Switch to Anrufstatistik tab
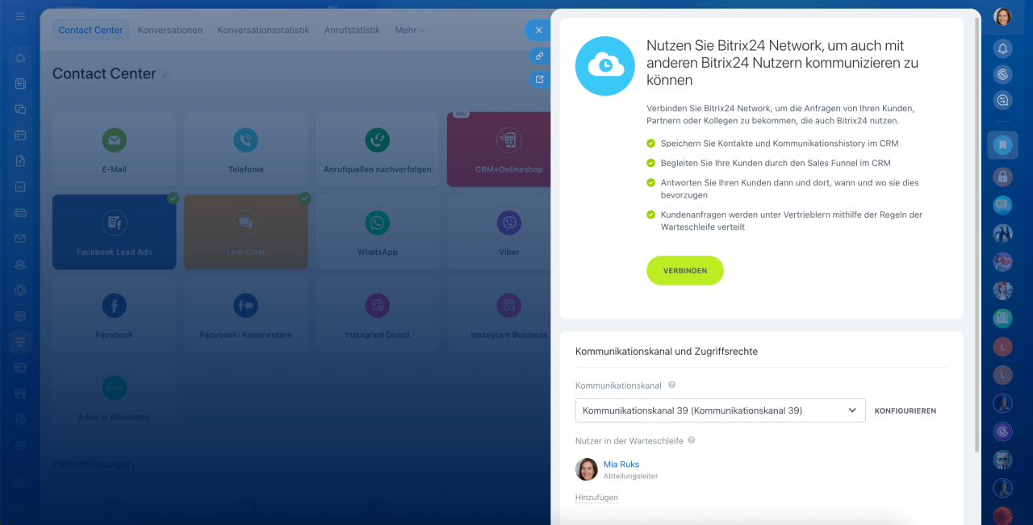Screen dimensions: 1033x525 point(352,30)
